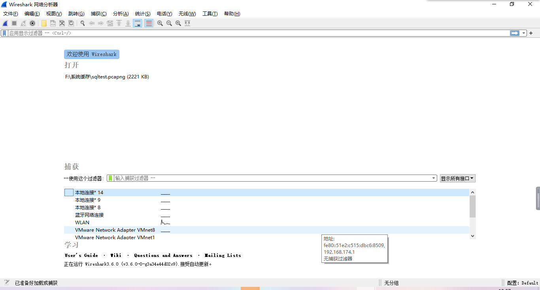Image resolution: width=540 pixels, height=290 pixels.
Task: Open the User's Guide link
Action: point(81,255)
